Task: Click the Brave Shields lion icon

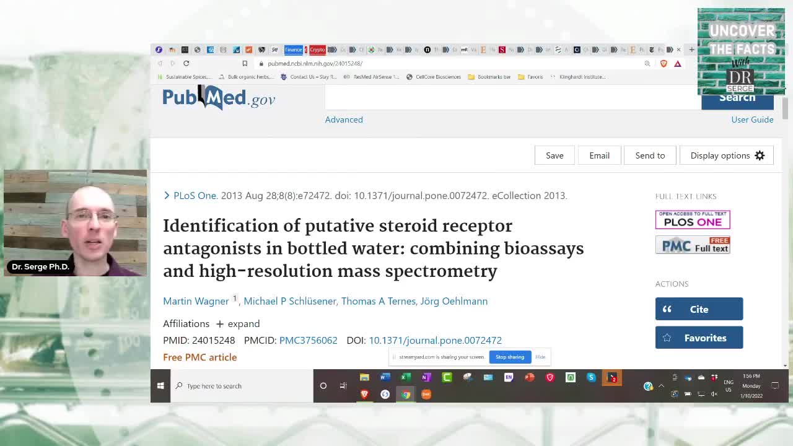Action: pyautogui.click(x=664, y=63)
